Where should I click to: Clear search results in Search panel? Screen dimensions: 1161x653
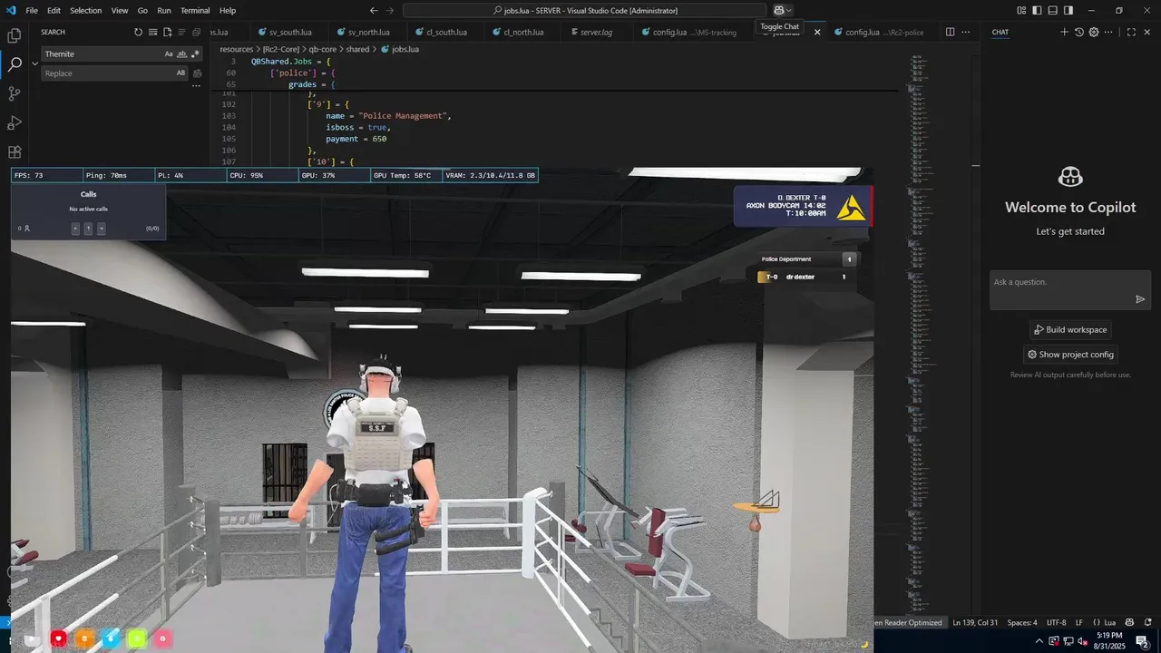tap(153, 32)
